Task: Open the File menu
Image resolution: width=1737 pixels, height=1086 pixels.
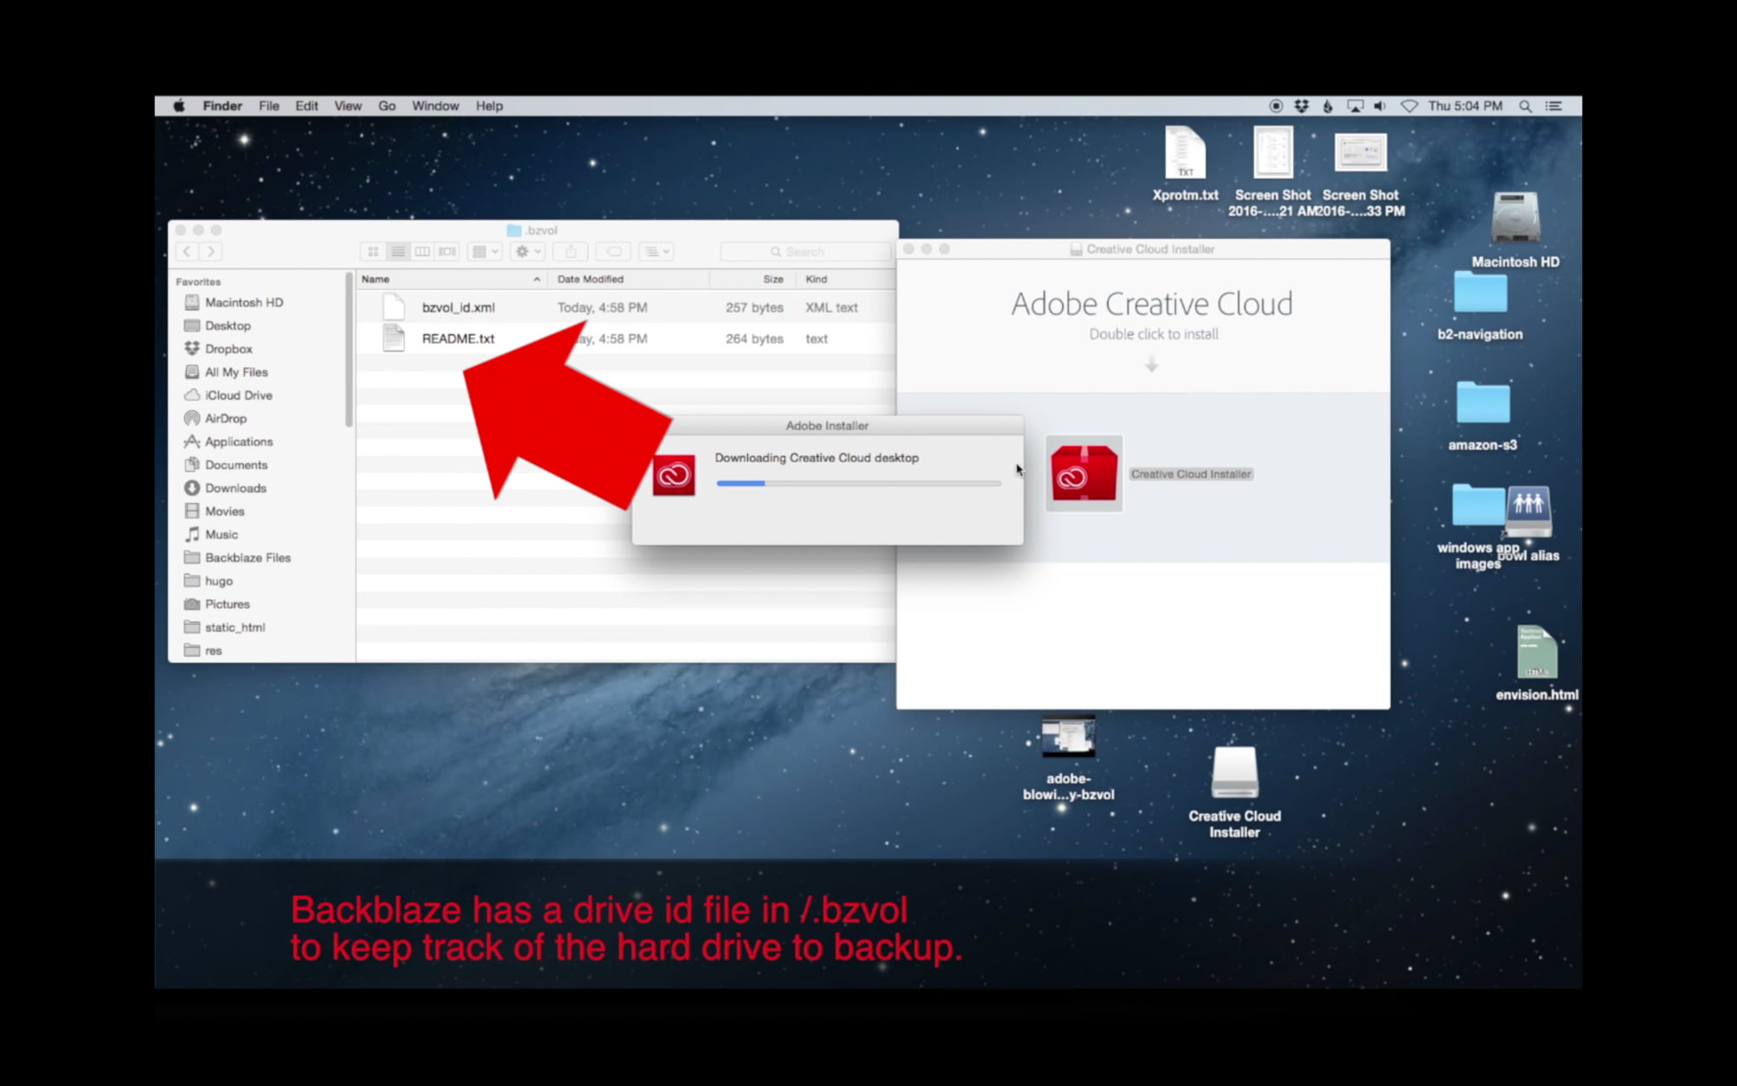Action: click(269, 106)
